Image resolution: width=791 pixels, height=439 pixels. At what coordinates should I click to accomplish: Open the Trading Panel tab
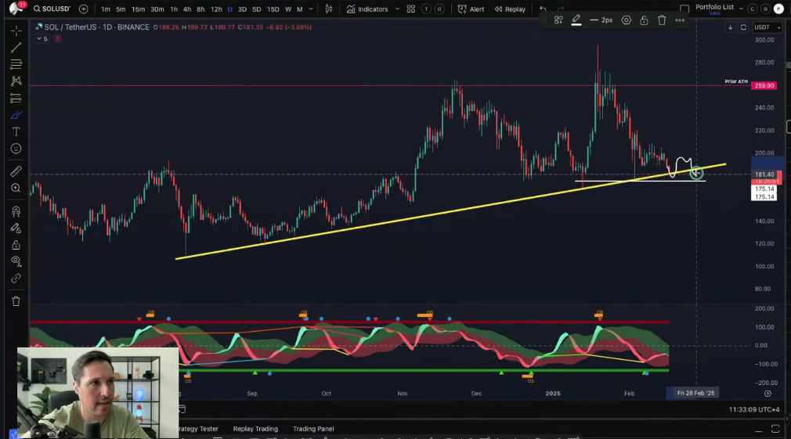[x=313, y=429]
